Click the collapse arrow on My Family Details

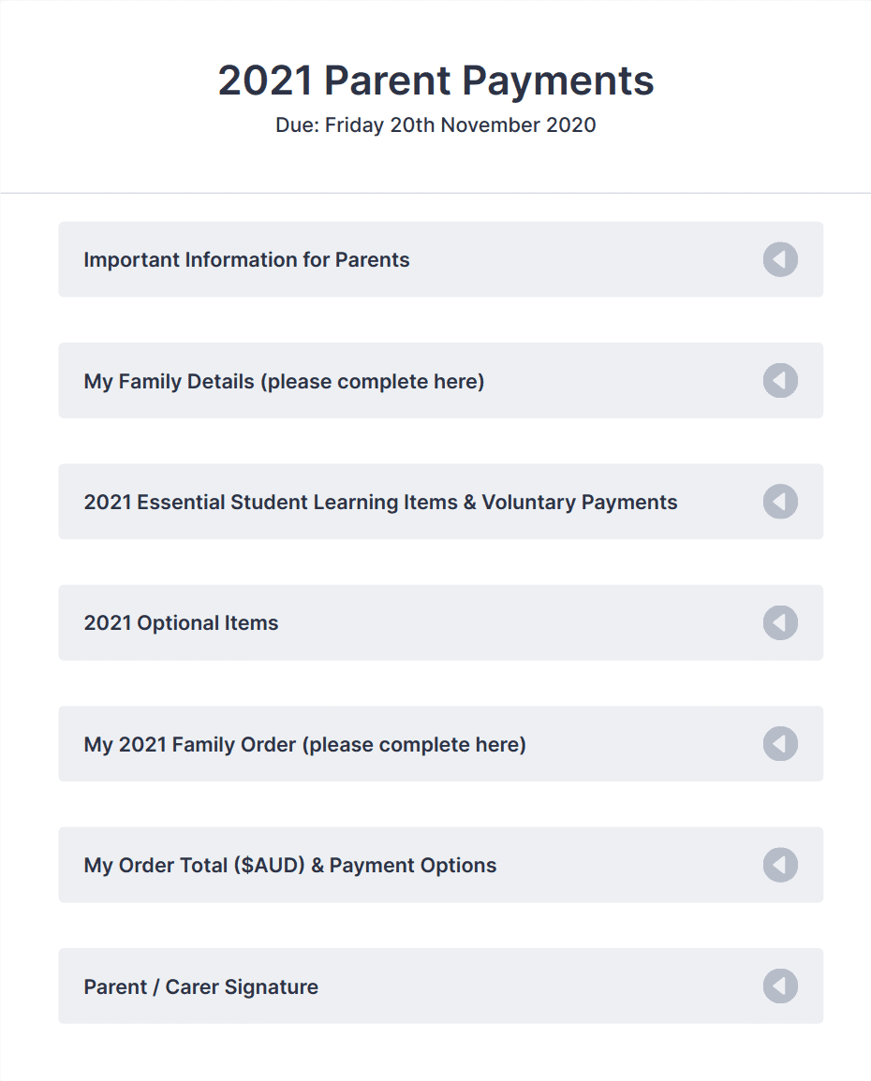(780, 381)
